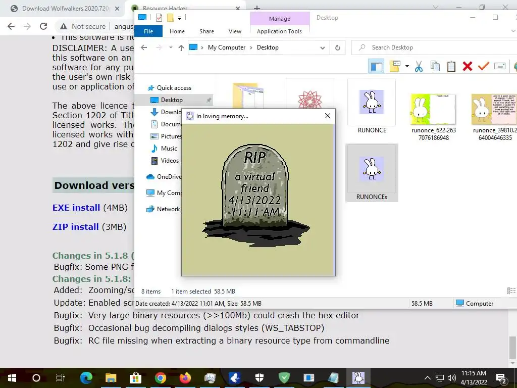The height and width of the screenshot is (388, 517).
Task: Paste using the clipboard toolbar icon
Action: tap(451, 66)
